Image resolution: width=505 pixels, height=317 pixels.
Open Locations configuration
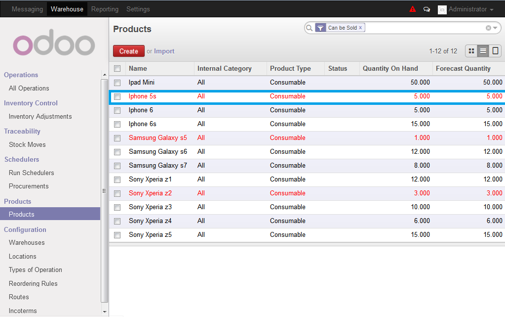tap(23, 256)
